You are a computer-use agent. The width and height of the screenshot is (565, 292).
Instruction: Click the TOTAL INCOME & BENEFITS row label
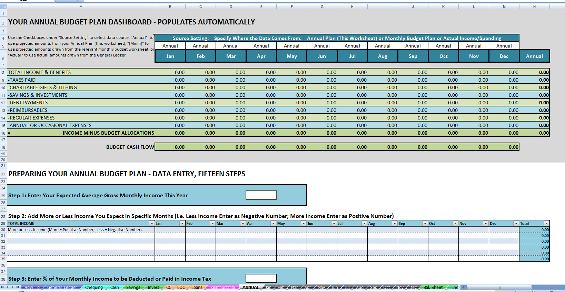point(39,72)
